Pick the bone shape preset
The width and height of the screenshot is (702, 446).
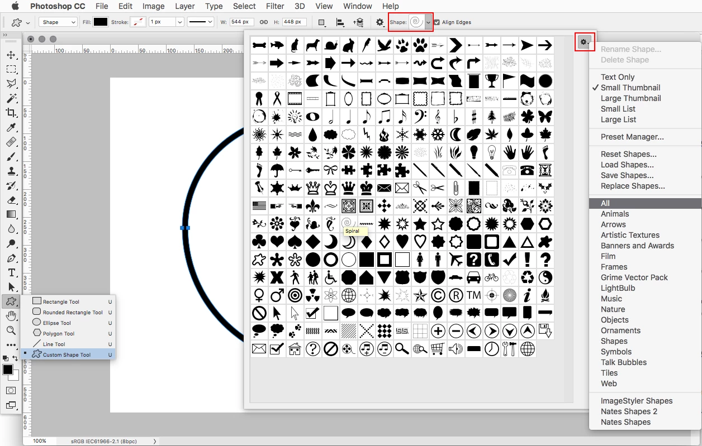tap(259, 45)
